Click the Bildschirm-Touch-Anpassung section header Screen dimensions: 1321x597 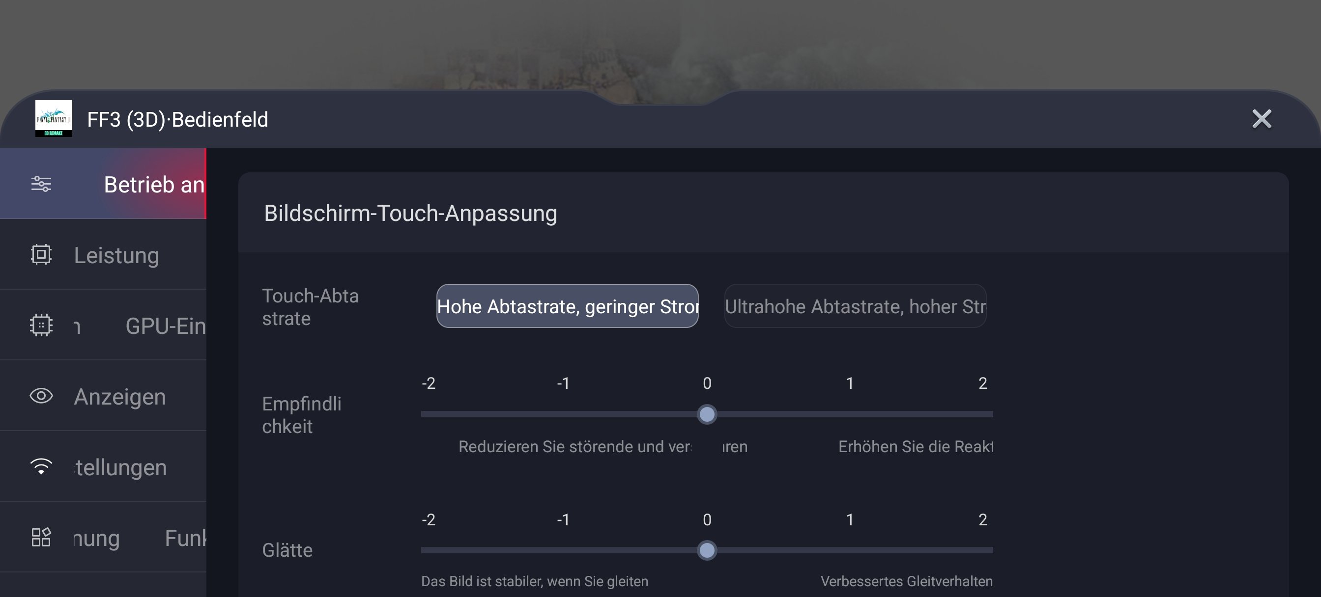tap(410, 213)
